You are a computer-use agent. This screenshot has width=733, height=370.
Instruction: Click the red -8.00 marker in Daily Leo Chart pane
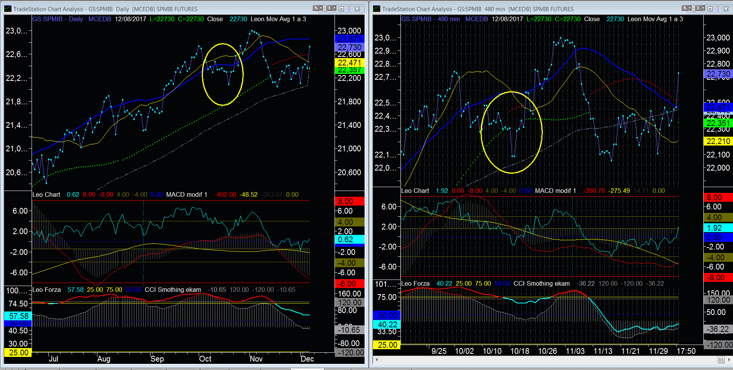[x=350, y=284]
